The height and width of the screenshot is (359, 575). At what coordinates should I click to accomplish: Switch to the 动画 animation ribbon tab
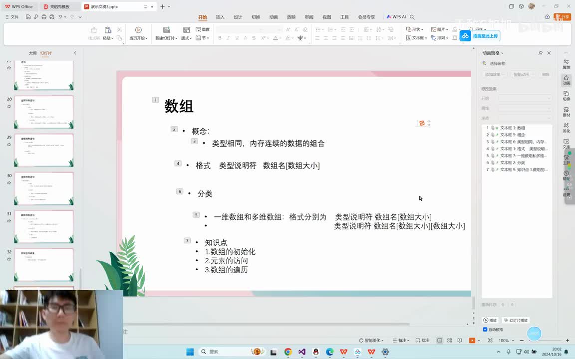[x=274, y=17]
